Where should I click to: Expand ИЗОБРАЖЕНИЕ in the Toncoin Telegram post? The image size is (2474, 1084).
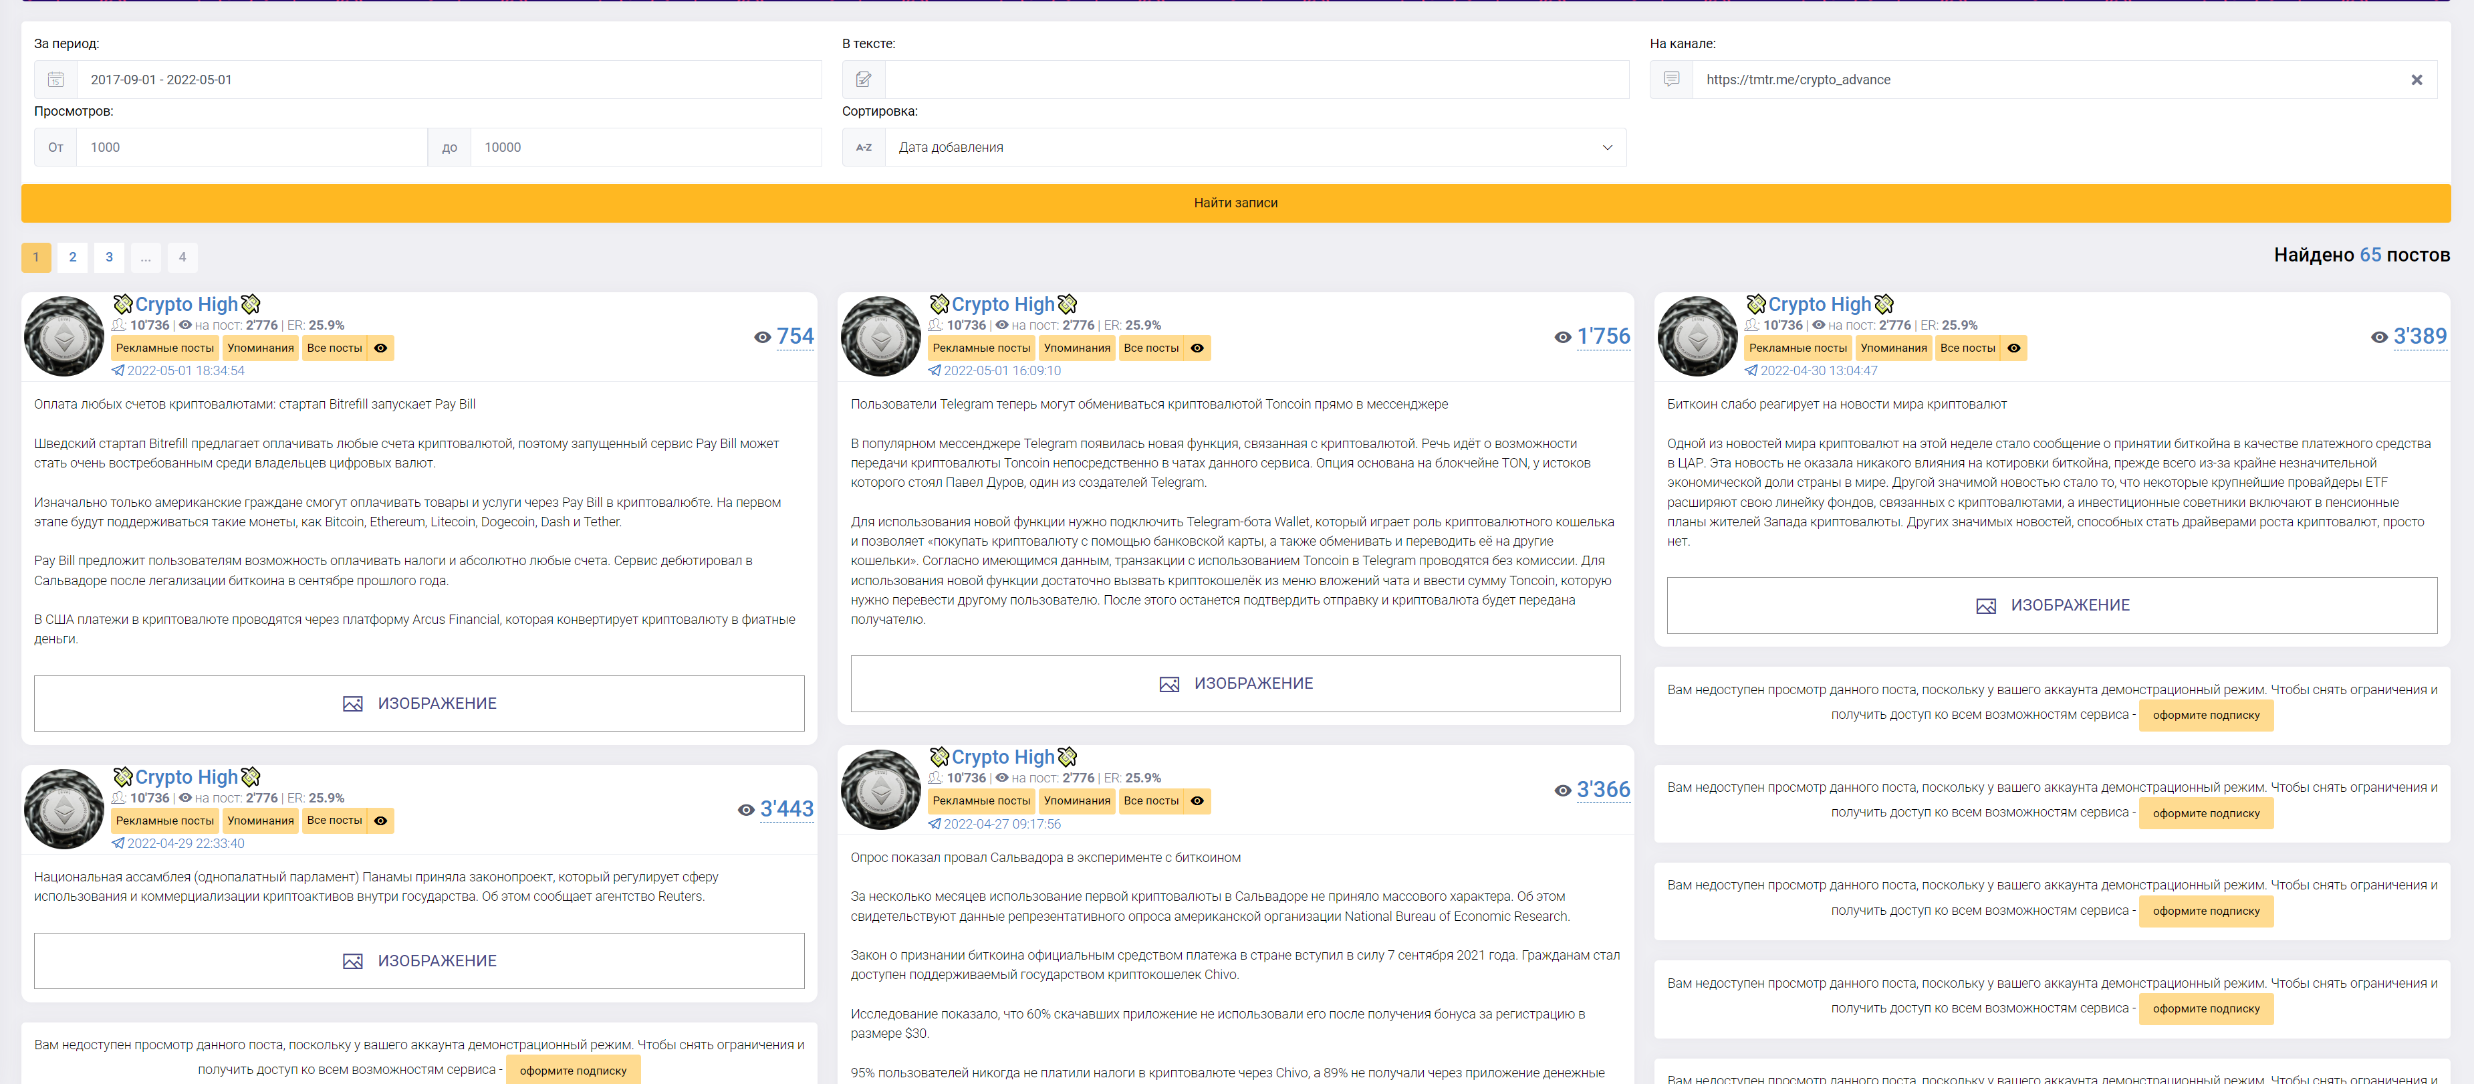click(1235, 684)
